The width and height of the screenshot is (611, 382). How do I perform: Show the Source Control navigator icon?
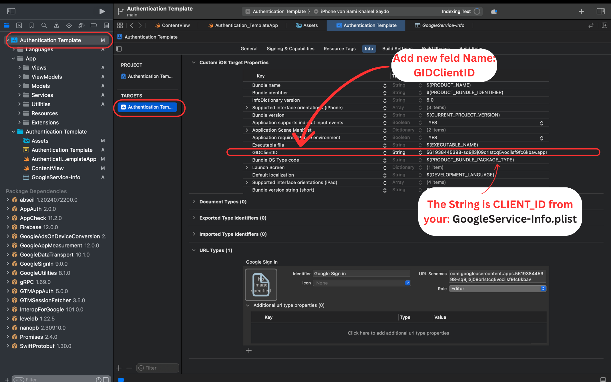[x=19, y=25]
